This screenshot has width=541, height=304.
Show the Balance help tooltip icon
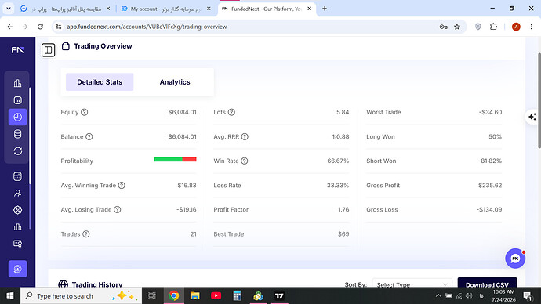[89, 137]
